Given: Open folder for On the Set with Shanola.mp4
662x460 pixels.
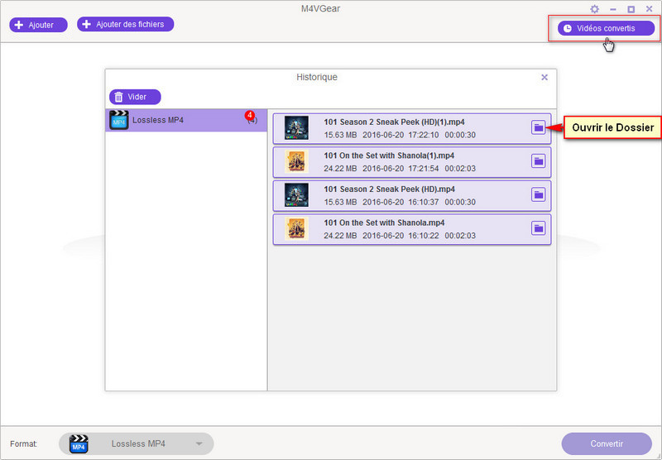Looking at the screenshot, I should tap(539, 228).
